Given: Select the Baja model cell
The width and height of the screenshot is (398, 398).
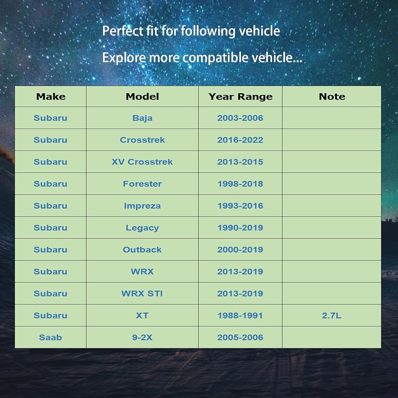Looking at the screenshot, I should pyautogui.click(x=142, y=118).
